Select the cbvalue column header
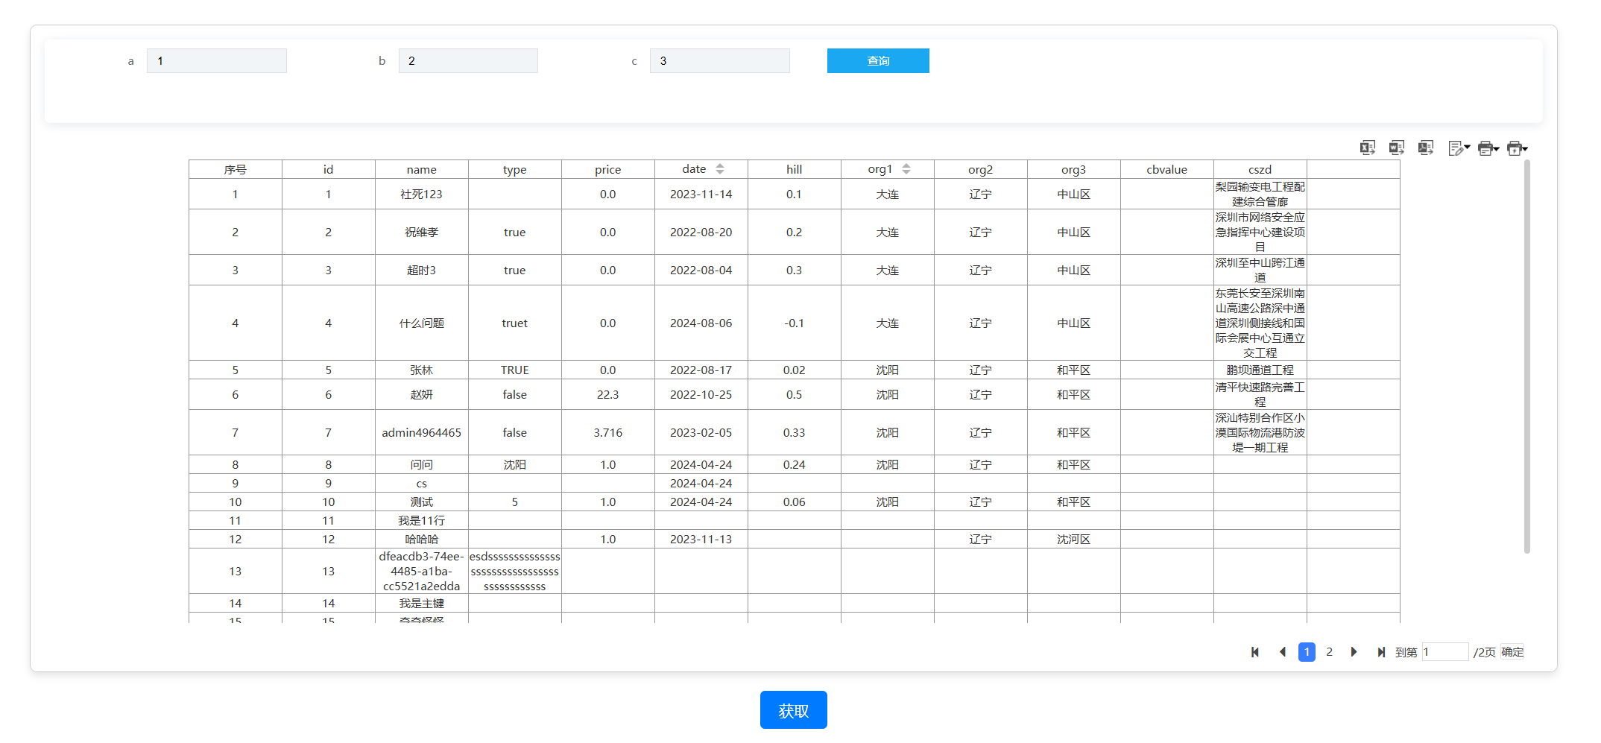1601x743 pixels. 1167,170
